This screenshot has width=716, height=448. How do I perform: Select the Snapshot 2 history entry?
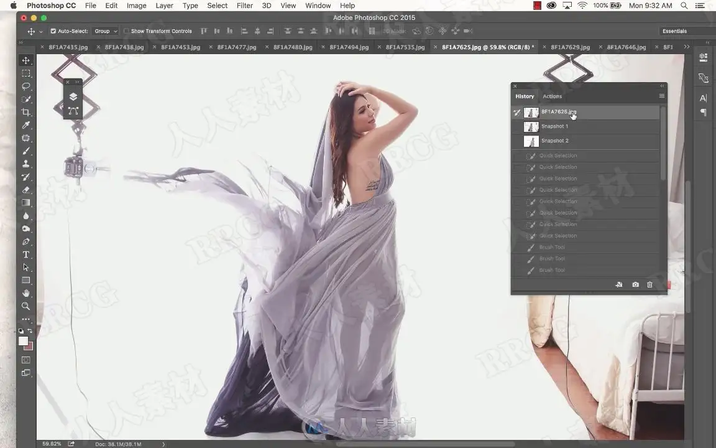pos(586,141)
